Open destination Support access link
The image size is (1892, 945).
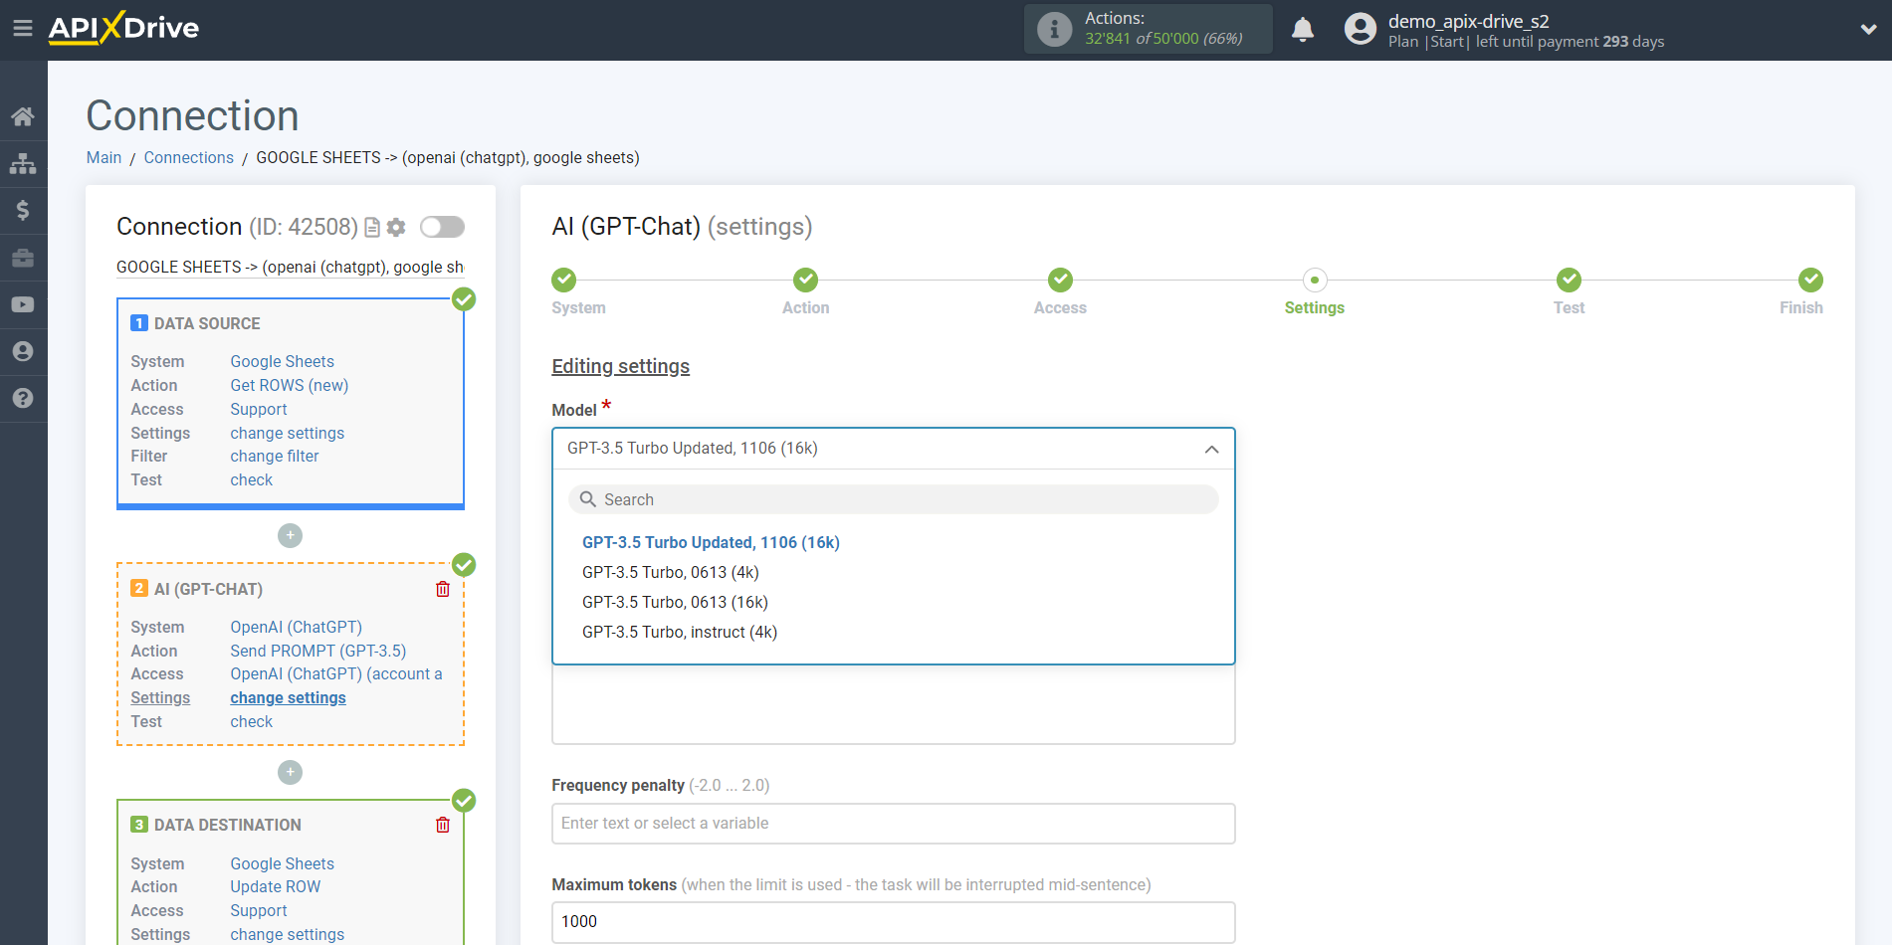[x=259, y=911]
